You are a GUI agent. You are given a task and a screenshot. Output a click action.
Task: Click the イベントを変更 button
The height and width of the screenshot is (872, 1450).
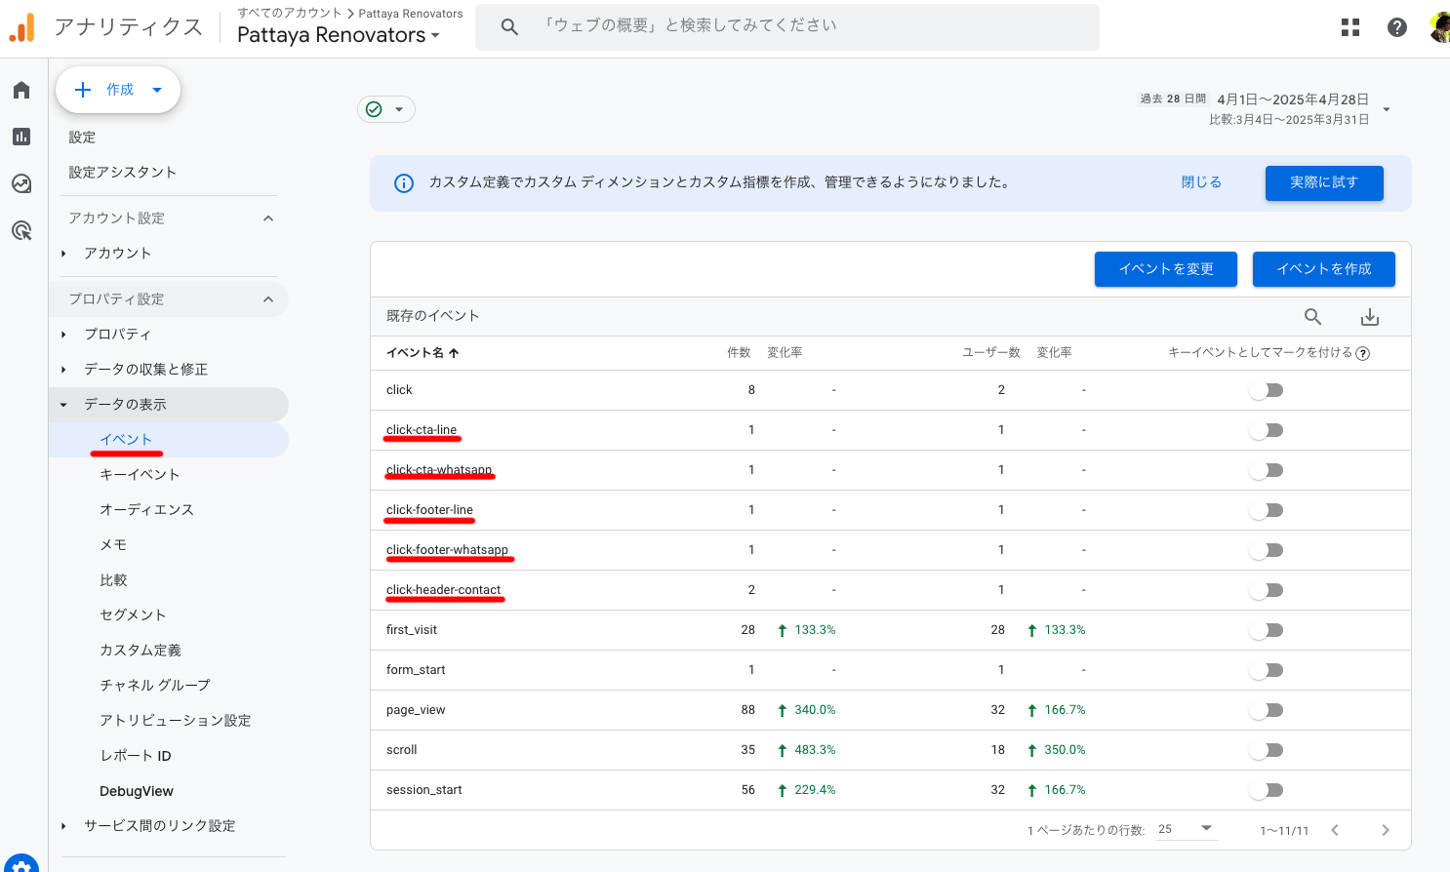[1165, 269]
